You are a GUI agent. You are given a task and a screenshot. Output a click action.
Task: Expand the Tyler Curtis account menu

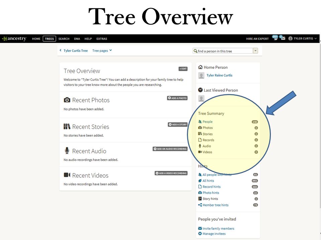coord(303,39)
